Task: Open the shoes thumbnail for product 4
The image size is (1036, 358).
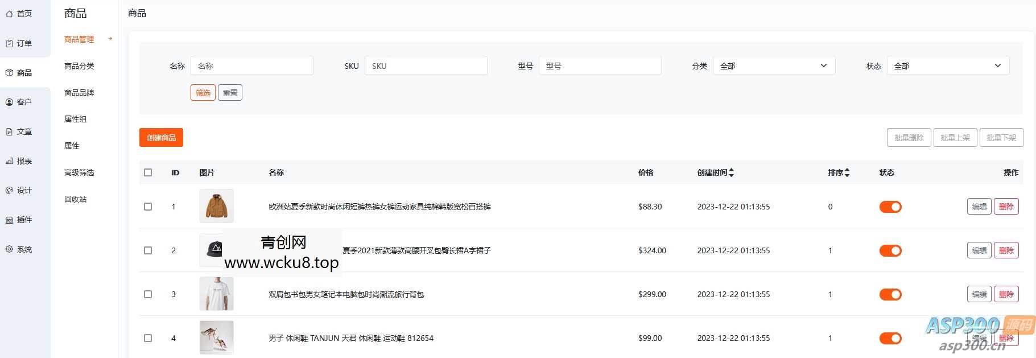Action: [217, 338]
